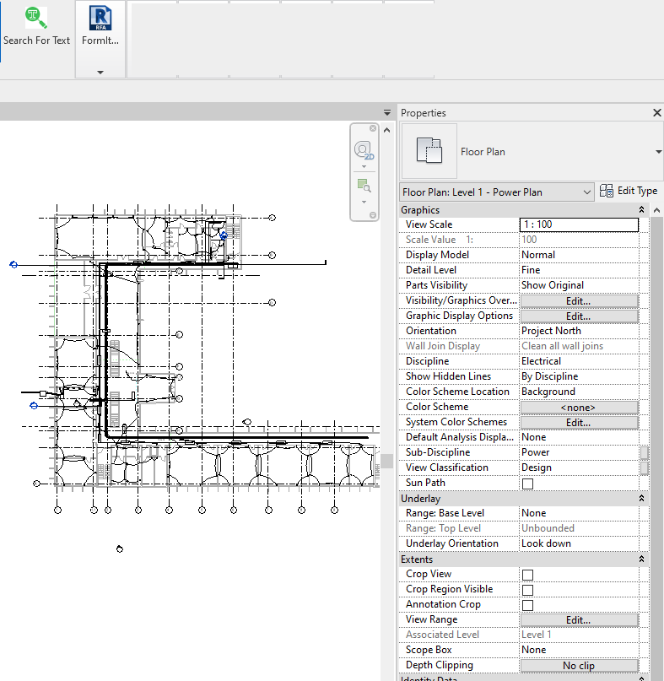Select the zoom region tool in navigation bar
Screen dimensions: 664x681
[364, 185]
